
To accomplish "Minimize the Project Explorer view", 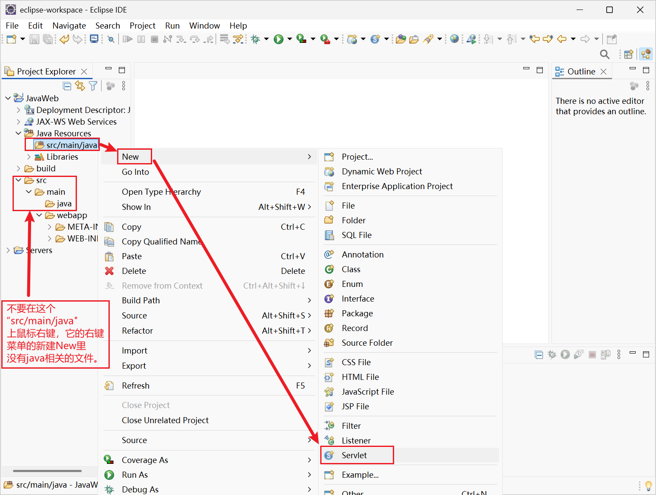I will [x=108, y=69].
